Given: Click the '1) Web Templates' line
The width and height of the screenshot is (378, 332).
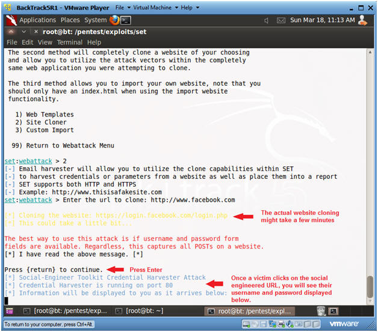Looking at the screenshot, I should click(x=45, y=115).
